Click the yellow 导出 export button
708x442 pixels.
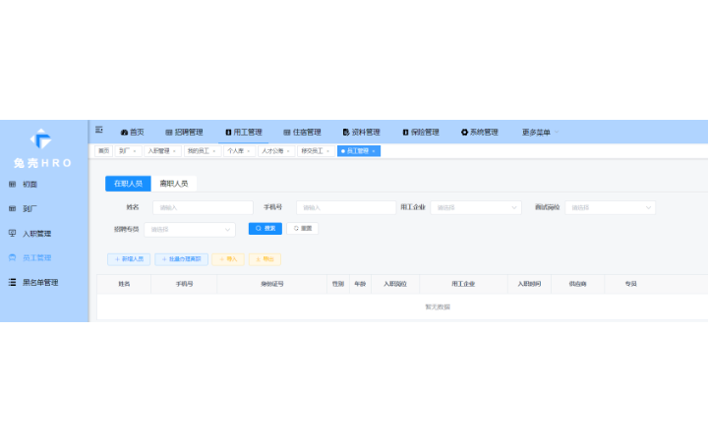click(x=265, y=259)
